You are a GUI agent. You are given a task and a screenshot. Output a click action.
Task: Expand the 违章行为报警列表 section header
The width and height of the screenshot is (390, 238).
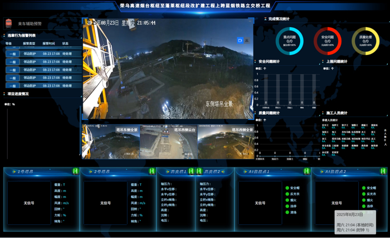(x=22, y=34)
